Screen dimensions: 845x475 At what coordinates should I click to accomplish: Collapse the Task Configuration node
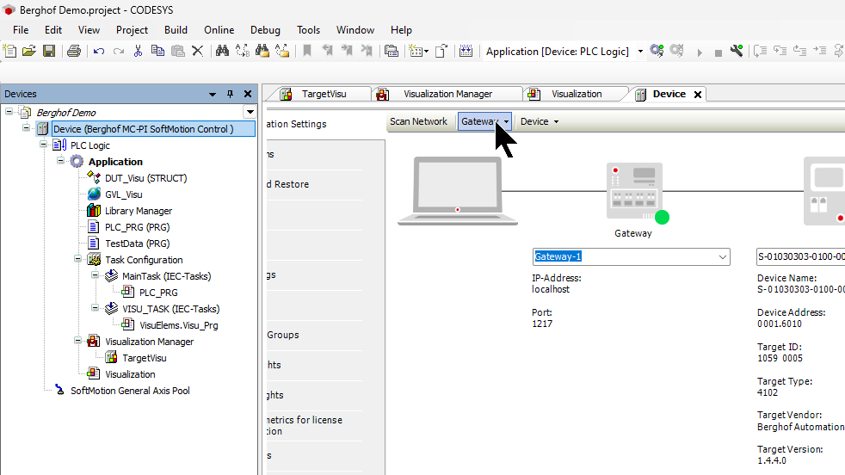(78, 259)
